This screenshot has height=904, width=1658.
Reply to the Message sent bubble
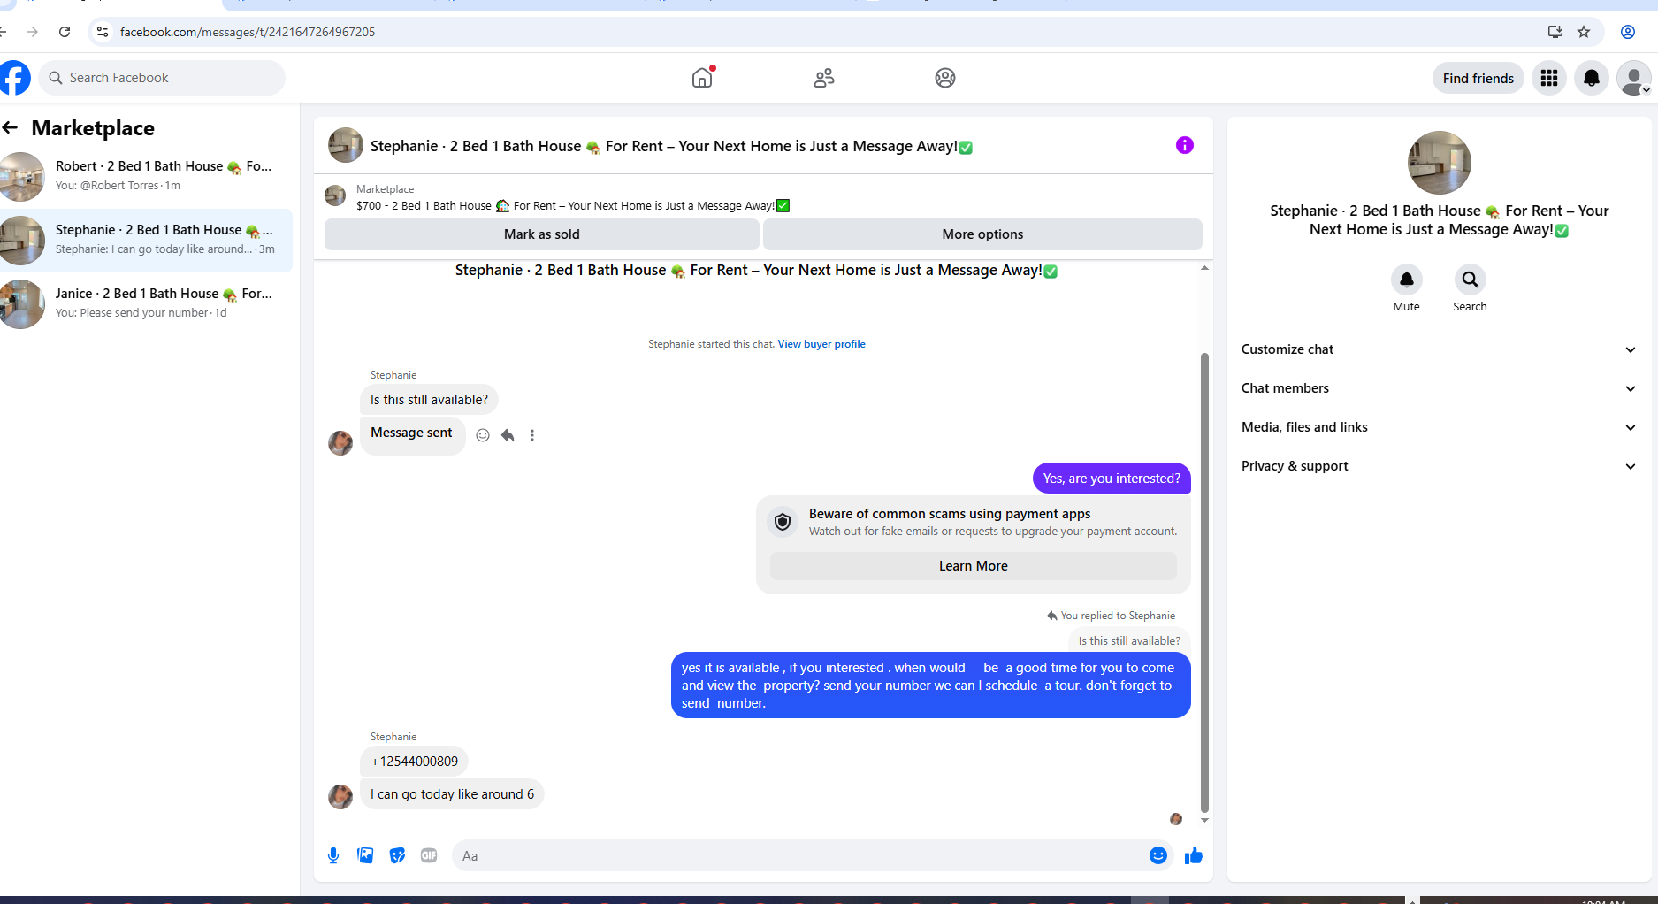tap(508, 435)
